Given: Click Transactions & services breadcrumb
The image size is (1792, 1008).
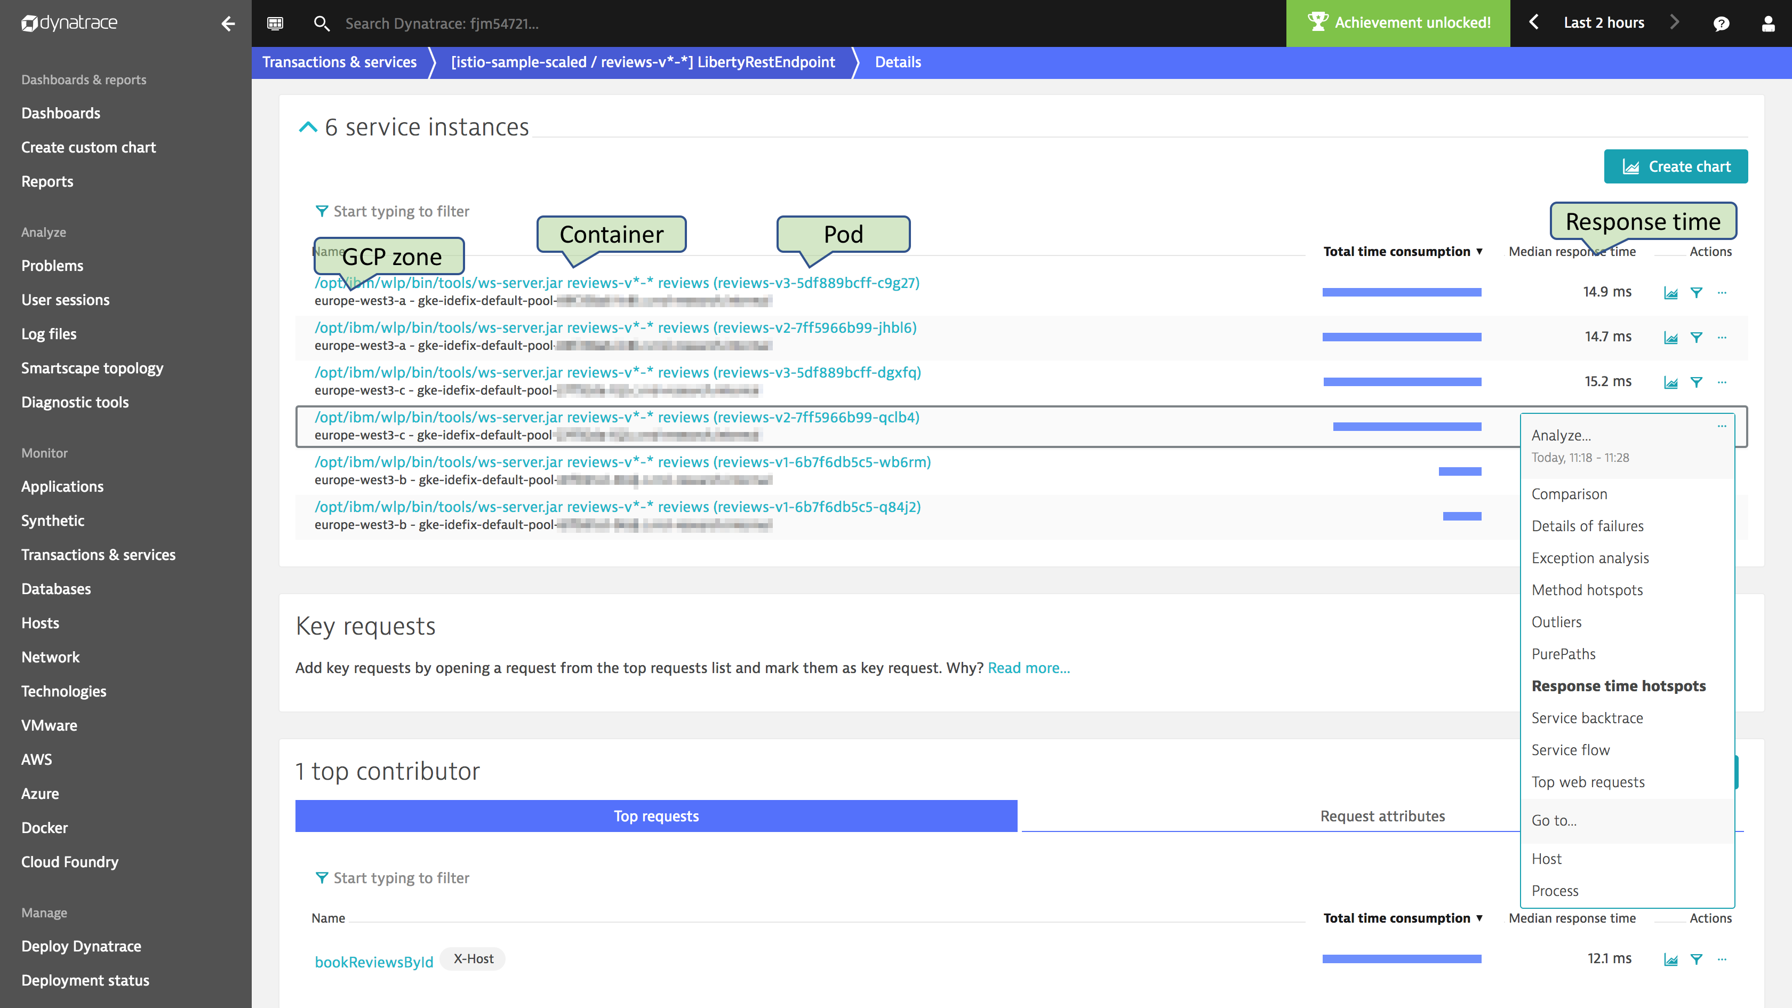Looking at the screenshot, I should (x=340, y=62).
